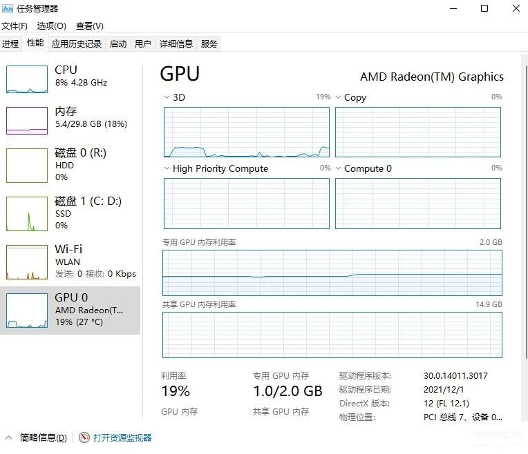The height and width of the screenshot is (454, 528).
Task: Open the 选项(O) menu
Action: [52, 26]
